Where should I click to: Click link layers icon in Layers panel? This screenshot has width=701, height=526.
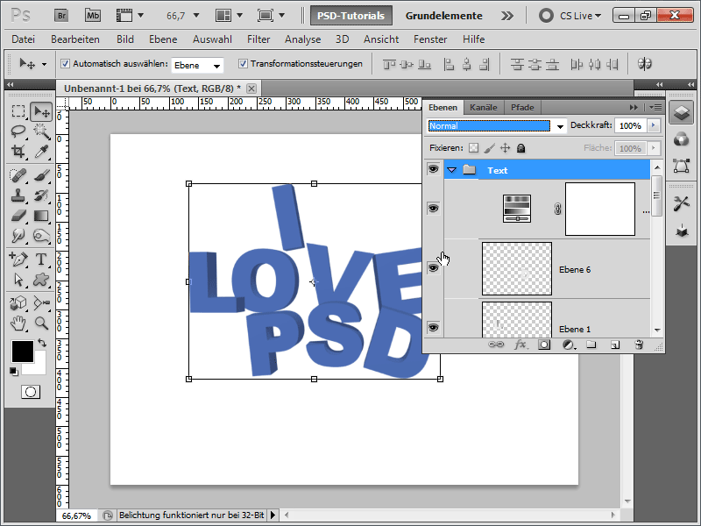tap(496, 345)
